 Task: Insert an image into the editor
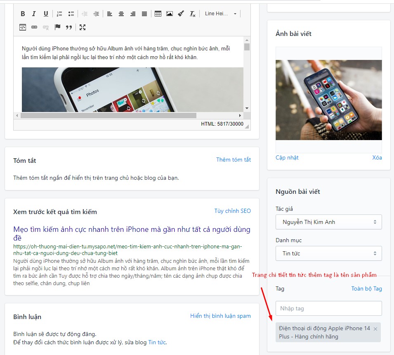[170, 14]
